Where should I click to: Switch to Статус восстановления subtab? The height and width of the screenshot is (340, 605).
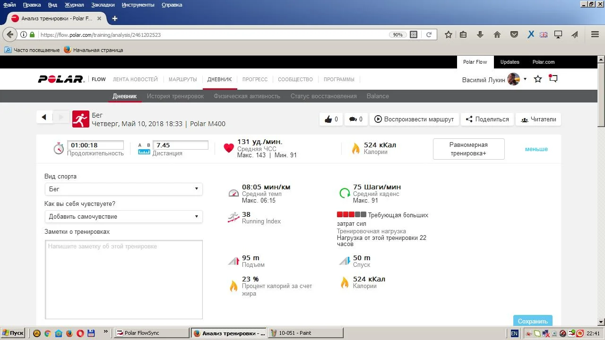tap(324, 96)
